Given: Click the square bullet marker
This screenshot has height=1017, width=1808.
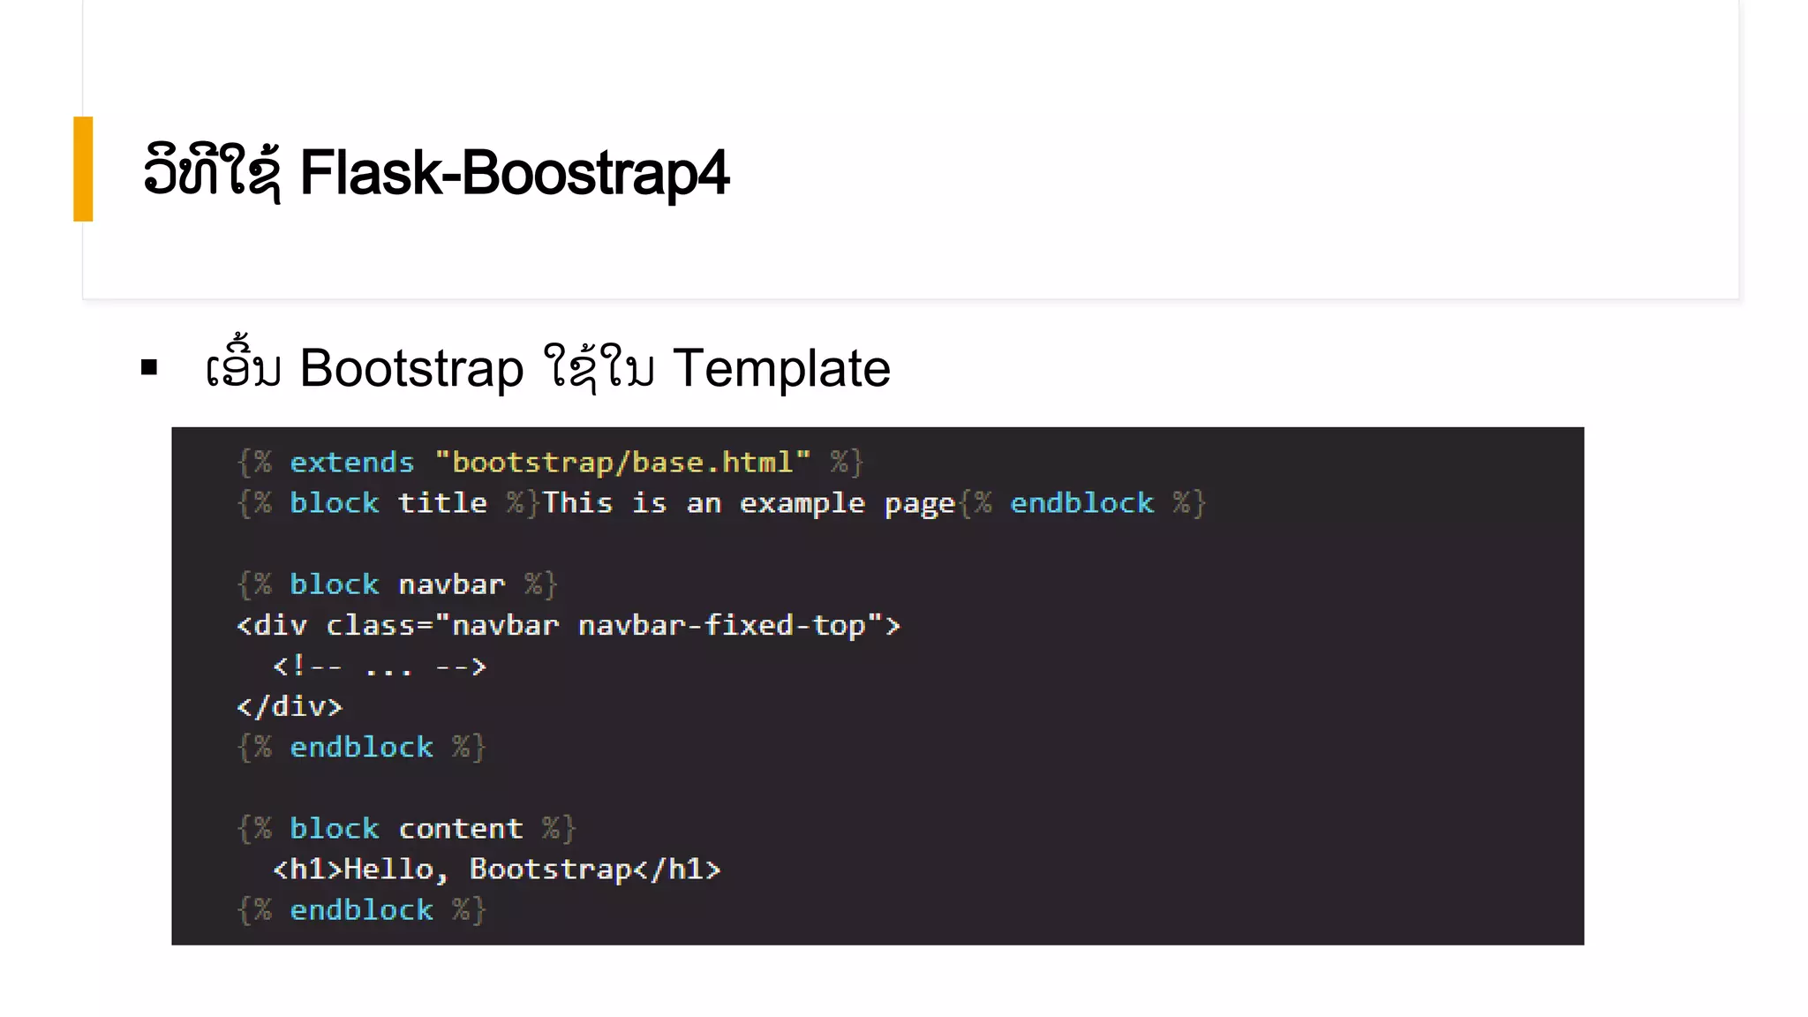Looking at the screenshot, I should point(149,368).
